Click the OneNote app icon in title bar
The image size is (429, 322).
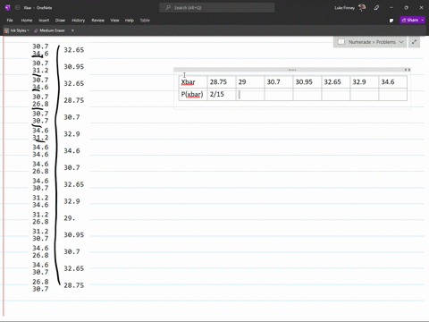(8, 8)
